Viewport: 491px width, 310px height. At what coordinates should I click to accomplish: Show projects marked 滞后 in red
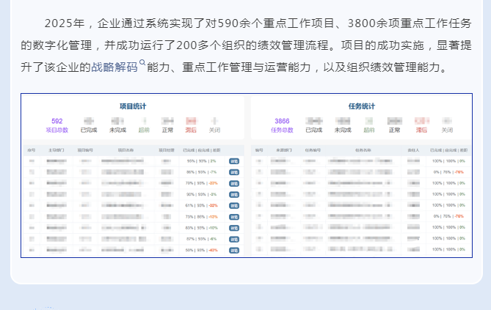[191, 129]
